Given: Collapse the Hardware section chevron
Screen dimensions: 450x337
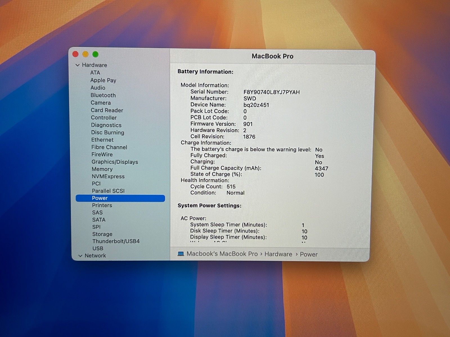Looking at the screenshot, I should tap(78, 65).
